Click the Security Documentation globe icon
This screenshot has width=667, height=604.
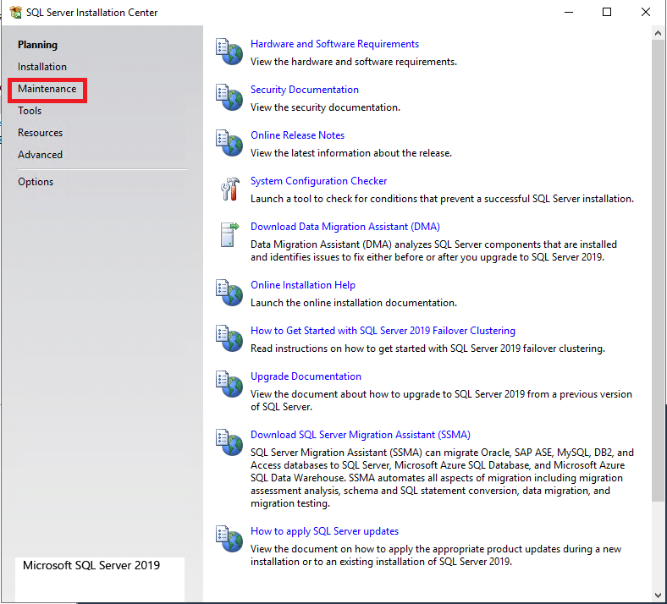229,97
